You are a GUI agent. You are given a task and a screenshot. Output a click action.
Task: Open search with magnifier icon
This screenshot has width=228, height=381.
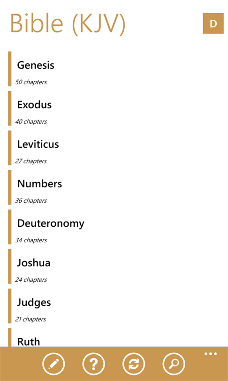tap(174, 364)
